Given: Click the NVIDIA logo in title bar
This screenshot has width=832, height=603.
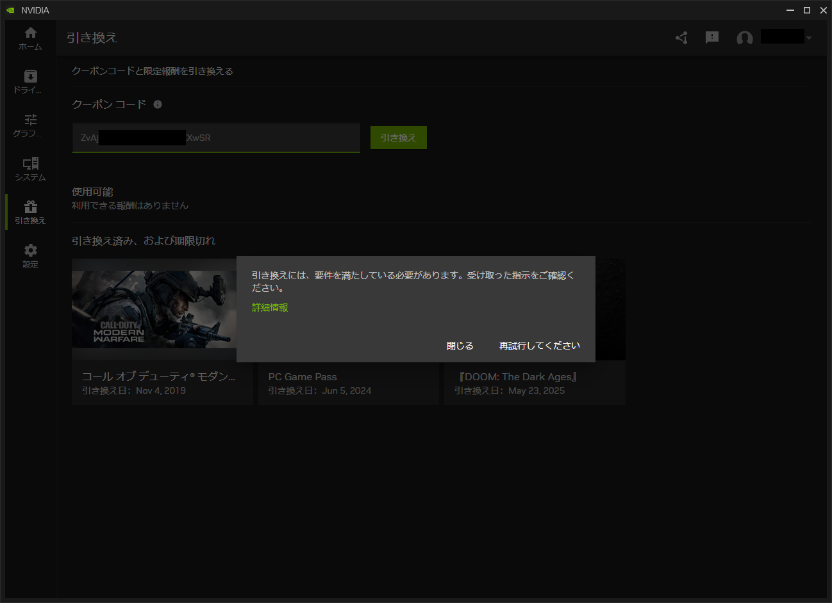Looking at the screenshot, I should click(x=10, y=10).
